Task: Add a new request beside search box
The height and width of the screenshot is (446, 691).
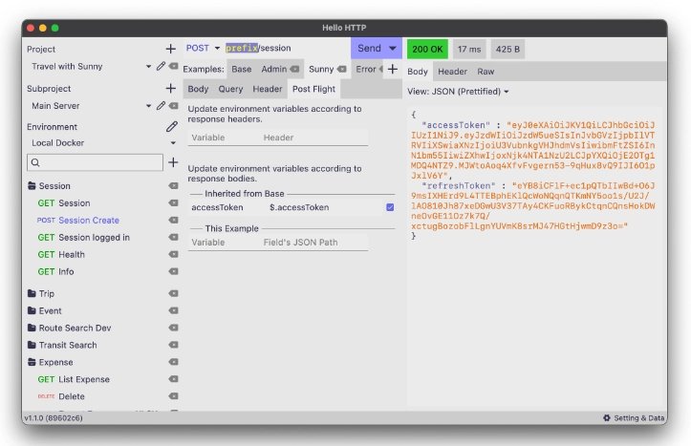Action: (173, 162)
